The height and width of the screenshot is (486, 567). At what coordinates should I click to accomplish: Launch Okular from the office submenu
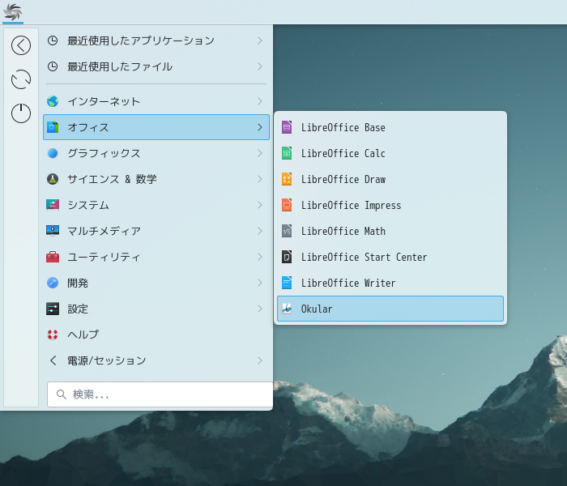click(390, 309)
